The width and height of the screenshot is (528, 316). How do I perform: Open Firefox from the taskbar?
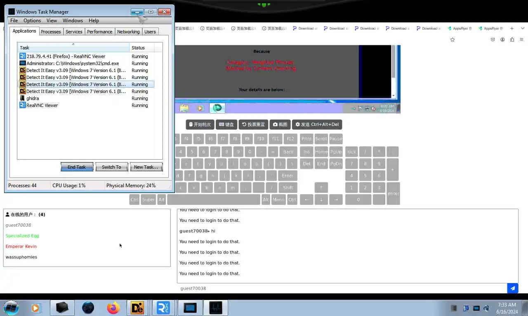click(x=113, y=308)
